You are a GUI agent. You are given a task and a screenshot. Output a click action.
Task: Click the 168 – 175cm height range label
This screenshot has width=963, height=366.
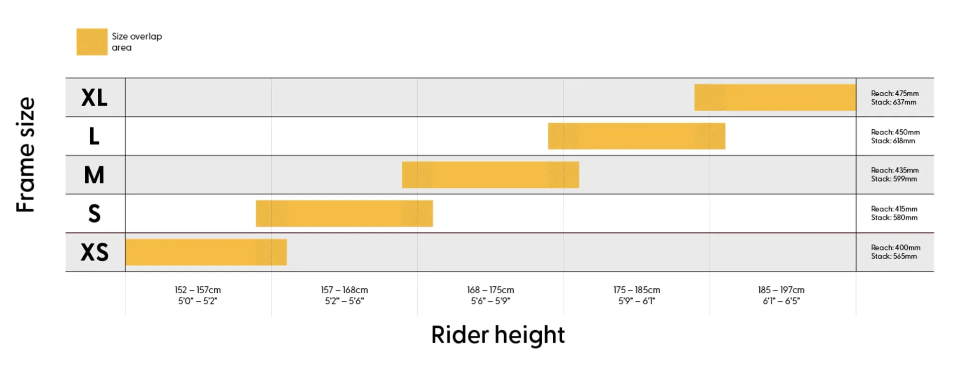[x=490, y=295]
